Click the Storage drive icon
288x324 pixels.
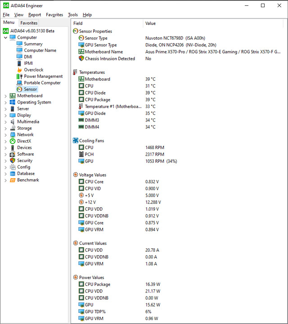pos(13,128)
